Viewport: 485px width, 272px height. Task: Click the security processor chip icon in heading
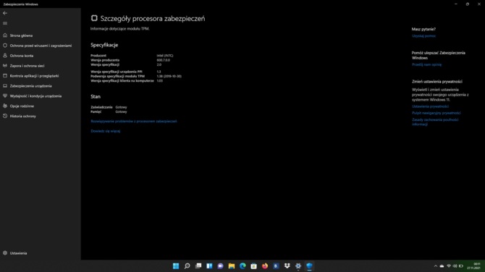point(94,18)
